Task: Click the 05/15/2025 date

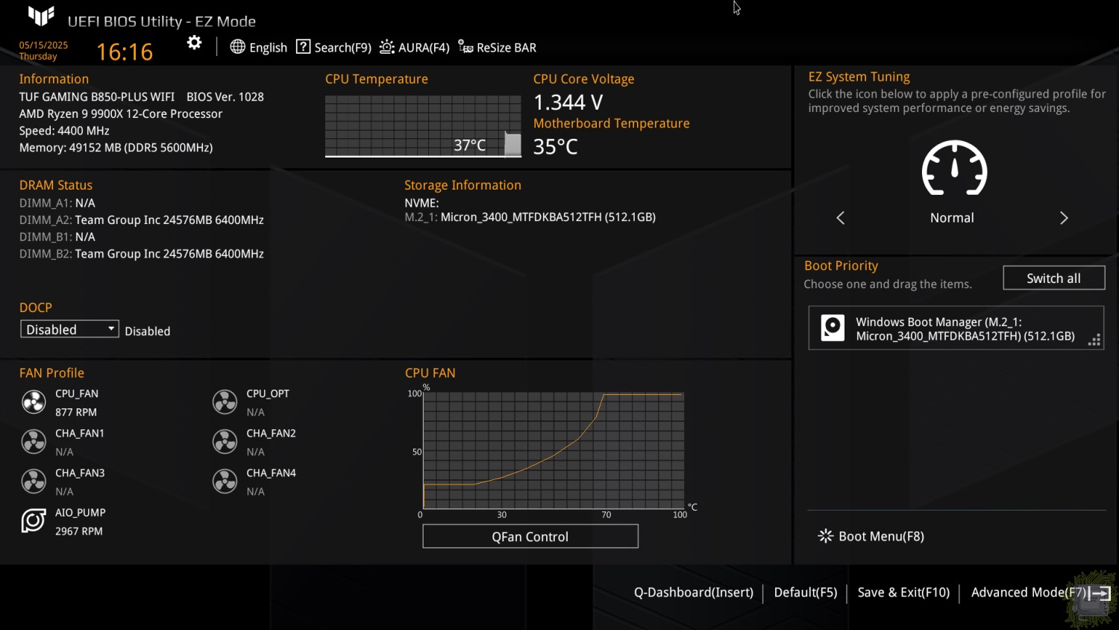Action: (43, 45)
